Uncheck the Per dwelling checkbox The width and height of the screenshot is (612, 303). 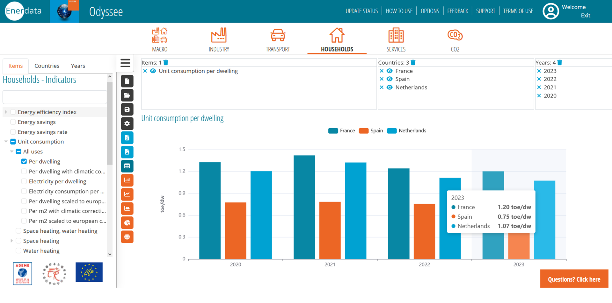coord(24,161)
